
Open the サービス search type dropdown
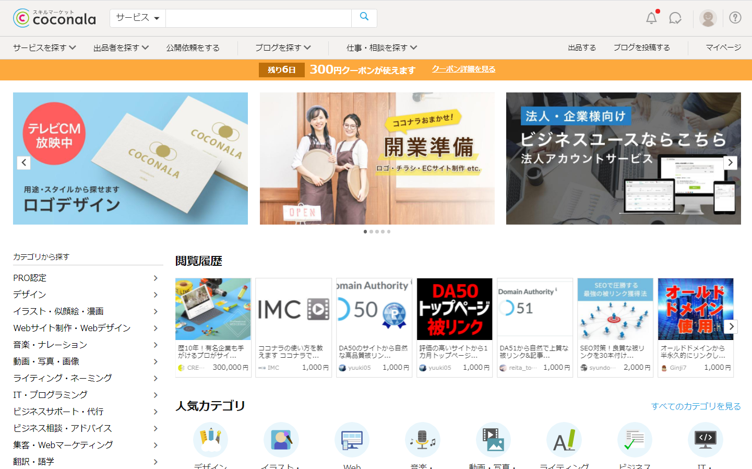point(138,18)
